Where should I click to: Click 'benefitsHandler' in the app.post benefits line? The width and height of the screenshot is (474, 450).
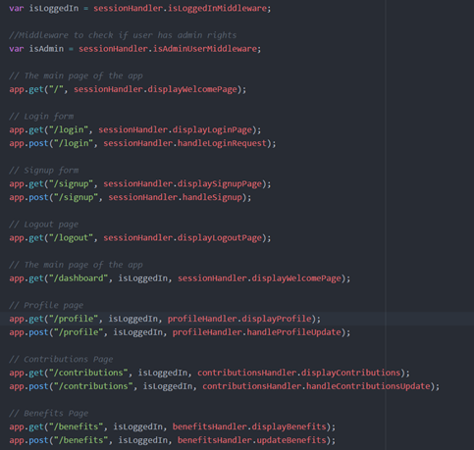(215, 440)
